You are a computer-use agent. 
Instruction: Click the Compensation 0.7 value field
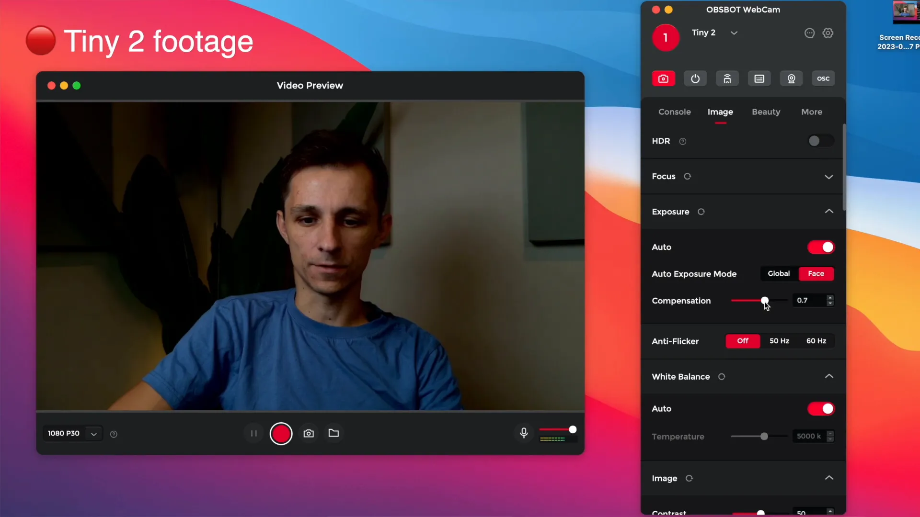point(809,300)
